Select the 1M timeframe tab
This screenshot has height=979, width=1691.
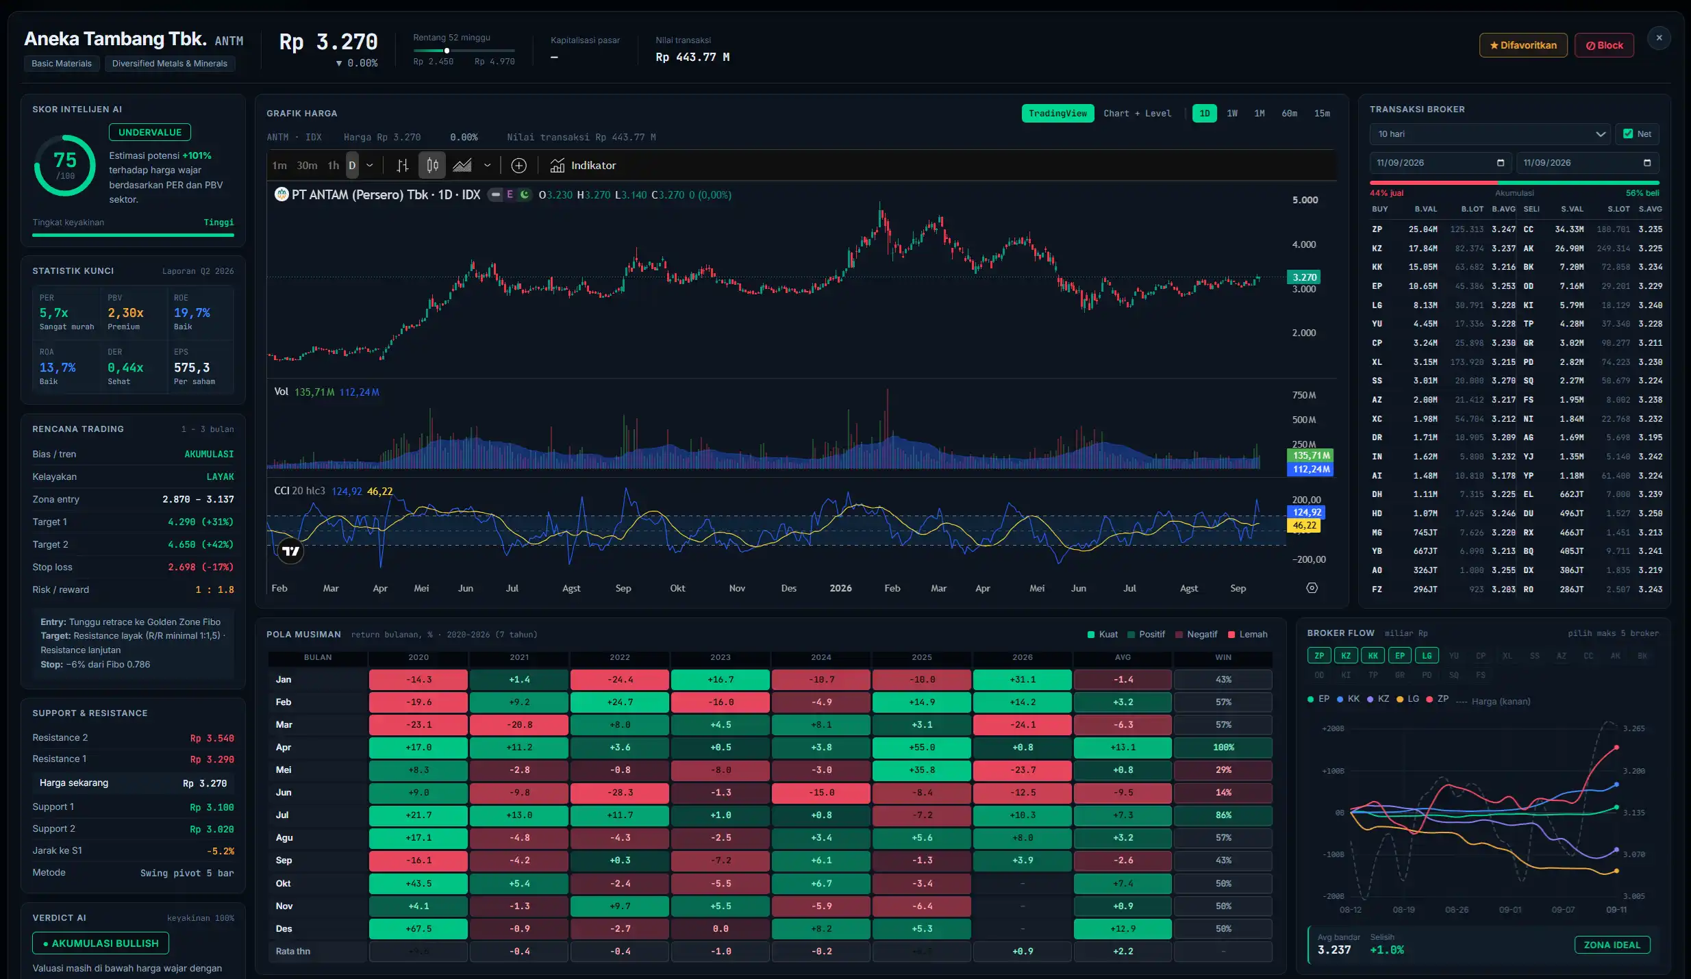[x=1260, y=114]
